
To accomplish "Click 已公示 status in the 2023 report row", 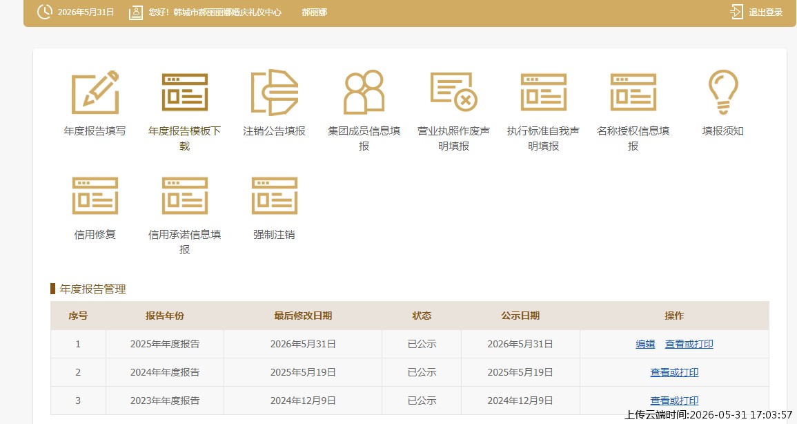I will pos(422,401).
